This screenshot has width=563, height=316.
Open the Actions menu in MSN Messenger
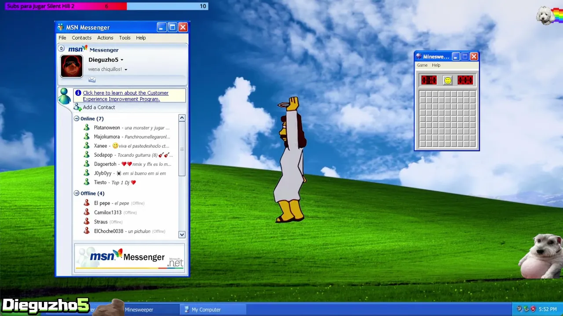[x=105, y=38]
